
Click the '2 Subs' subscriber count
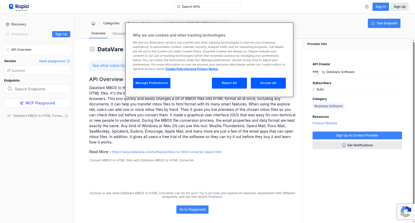(318, 89)
